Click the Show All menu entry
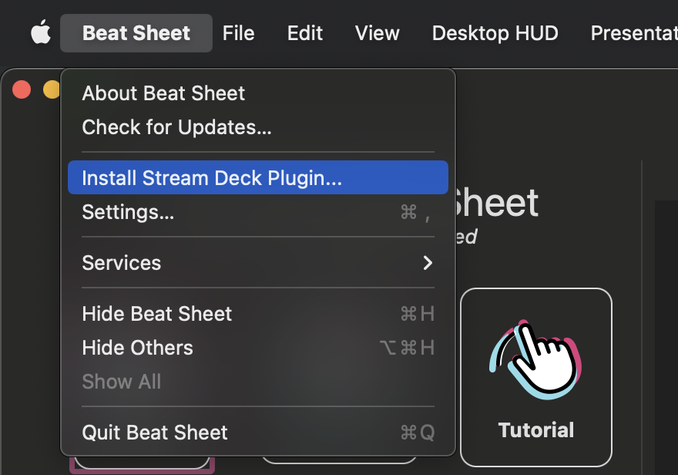Screen dimensions: 678x475 point(122,382)
